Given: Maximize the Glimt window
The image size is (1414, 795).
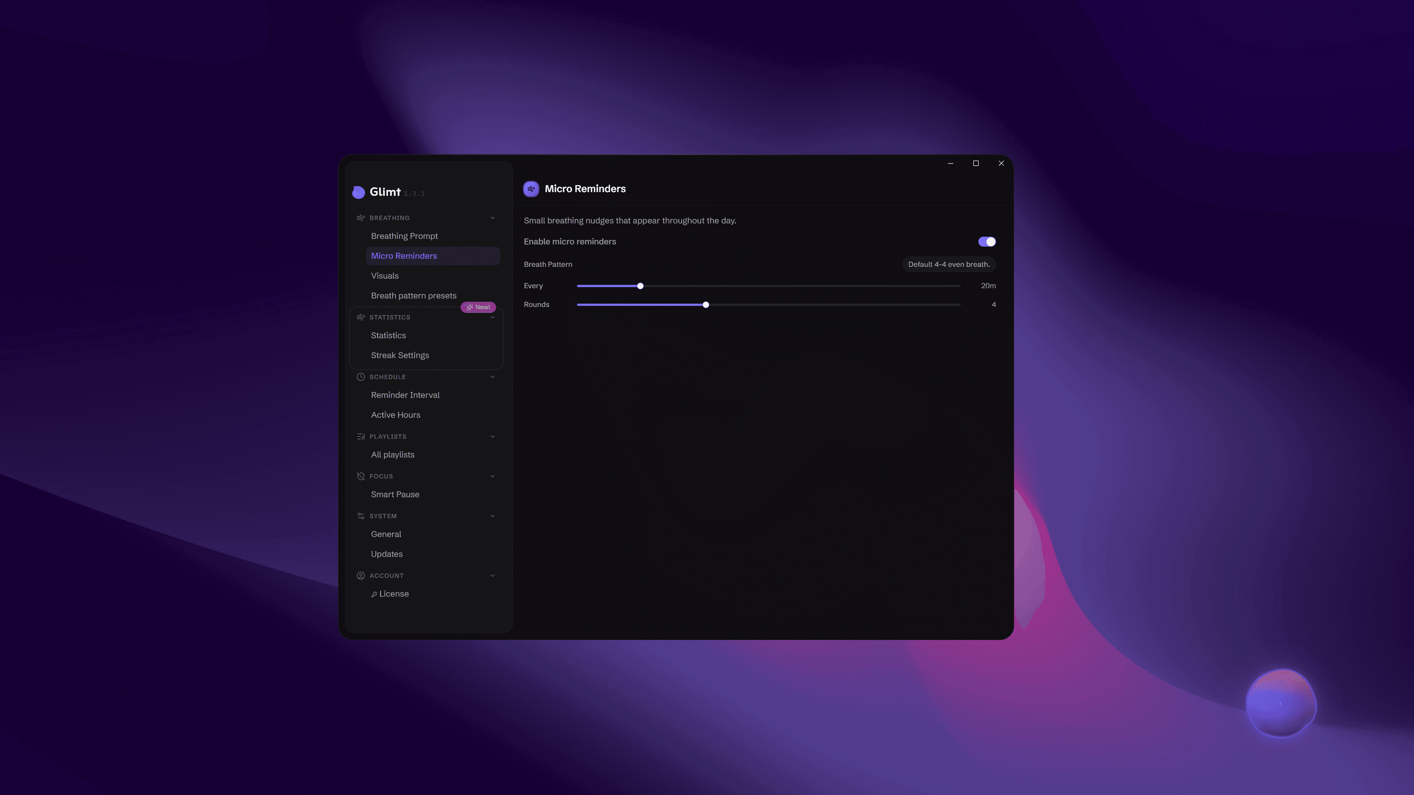Looking at the screenshot, I should pos(976,163).
